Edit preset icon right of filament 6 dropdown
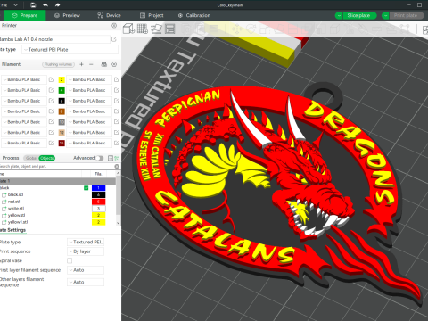This screenshot has width=428, height=321. (116, 101)
